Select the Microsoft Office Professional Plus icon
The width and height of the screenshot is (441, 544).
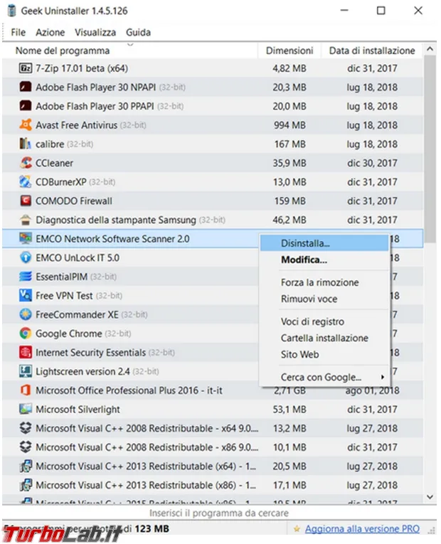tap(26, 390)
